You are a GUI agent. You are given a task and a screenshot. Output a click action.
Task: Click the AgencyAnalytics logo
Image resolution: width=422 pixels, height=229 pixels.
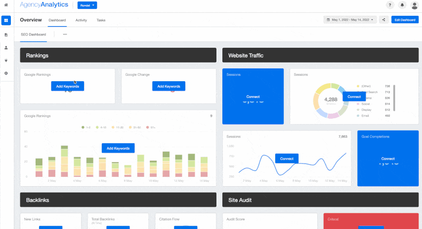point(44,5)
